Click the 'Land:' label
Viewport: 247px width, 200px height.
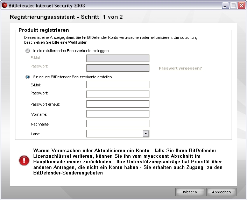(35, 134)
